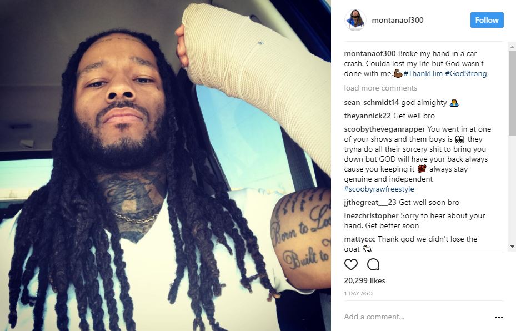The image size is (516, 331).
Task: Open sean_schmidt14 commenter profile
Action: [x=371, y=102]
